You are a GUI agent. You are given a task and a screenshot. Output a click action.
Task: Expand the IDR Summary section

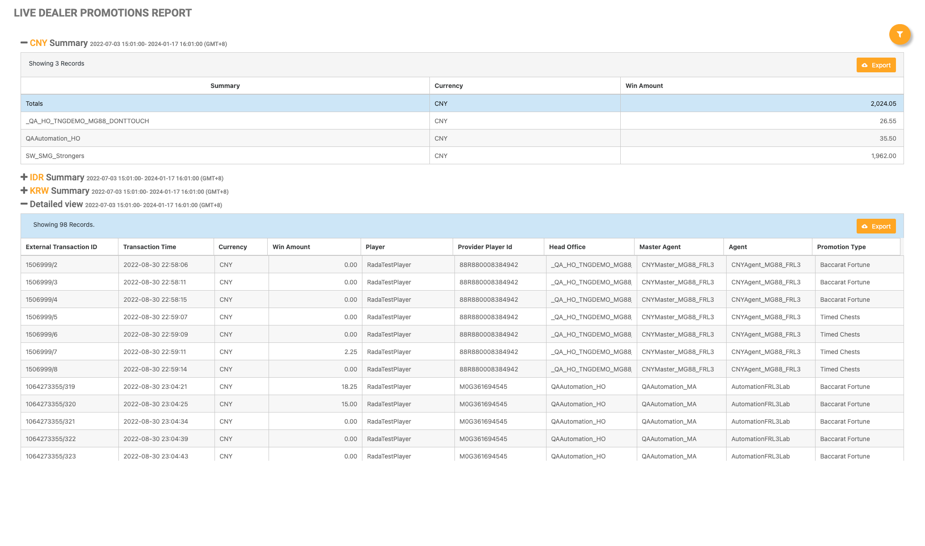coord(24,177)
